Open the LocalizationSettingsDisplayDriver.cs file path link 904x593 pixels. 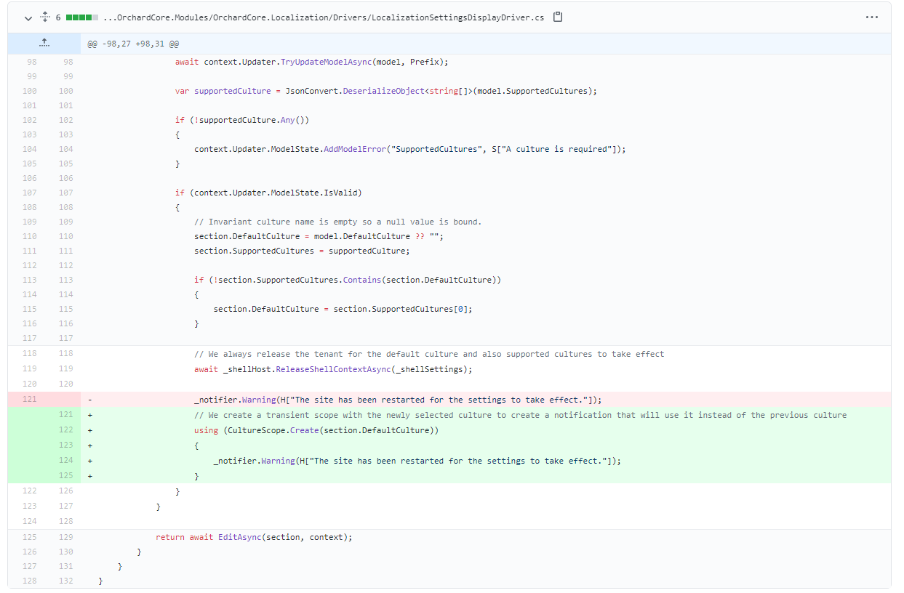coord(324,17)
